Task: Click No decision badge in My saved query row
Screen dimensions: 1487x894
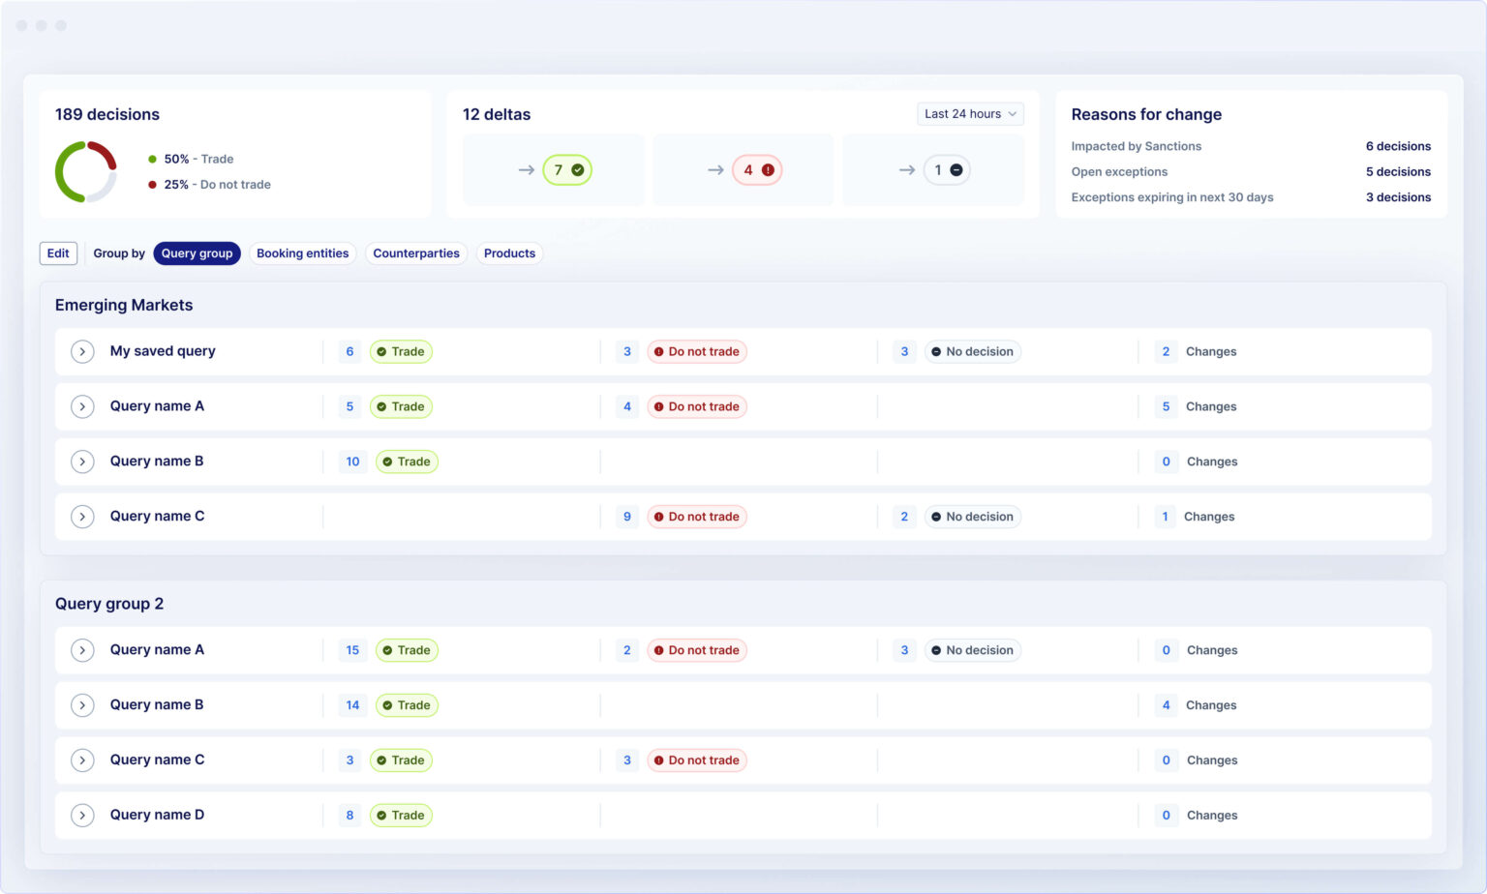Action: click(x=972, y=352)
